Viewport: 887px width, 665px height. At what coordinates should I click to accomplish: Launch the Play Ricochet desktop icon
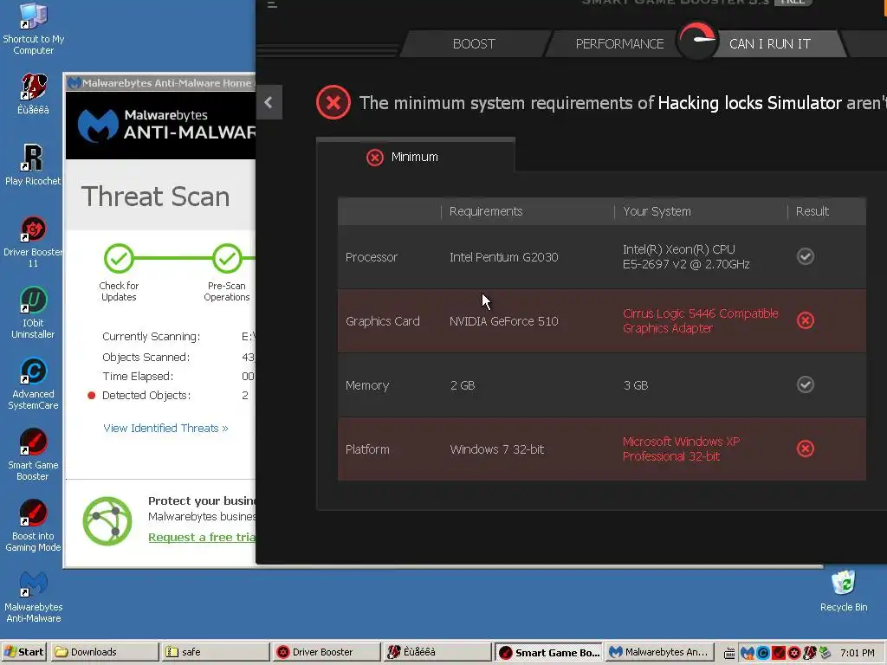pyautogui.click(x=33, y=165)
